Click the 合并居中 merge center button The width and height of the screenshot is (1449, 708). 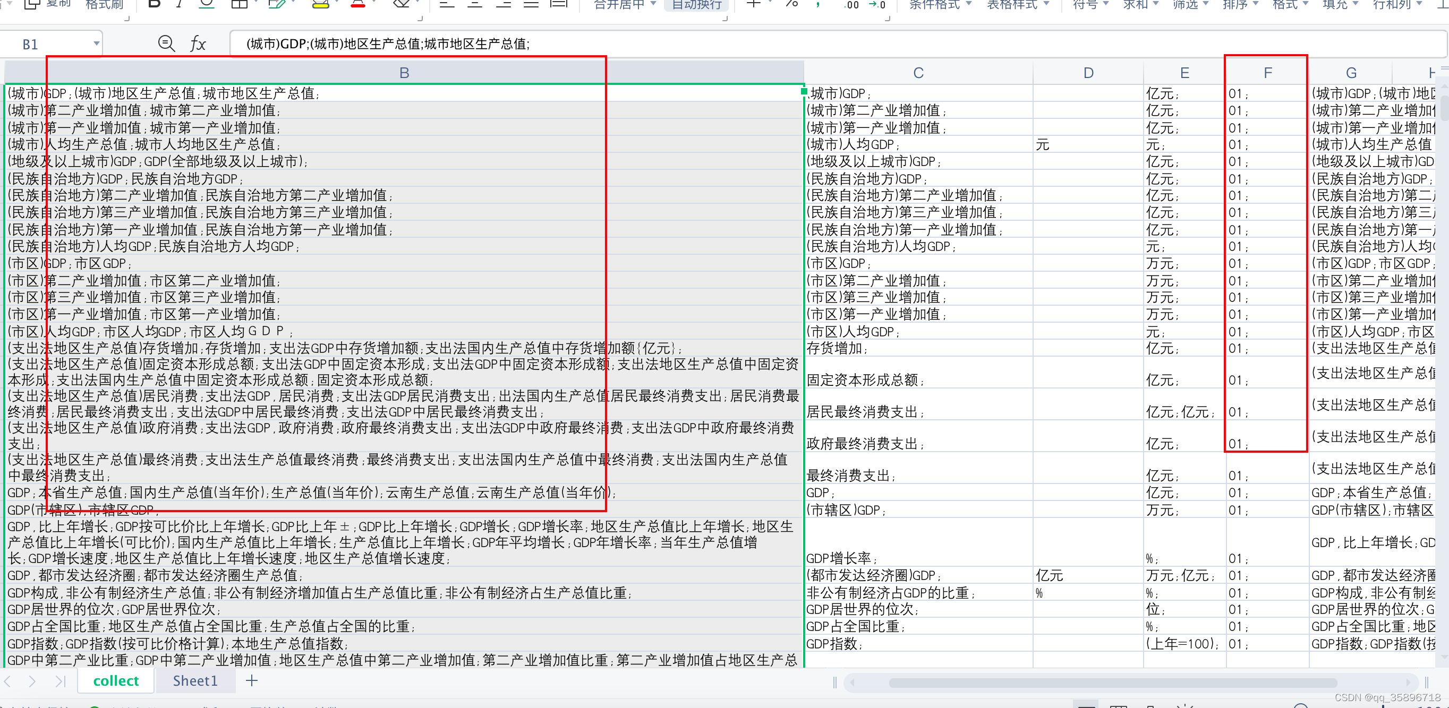[x=624, y=4]
